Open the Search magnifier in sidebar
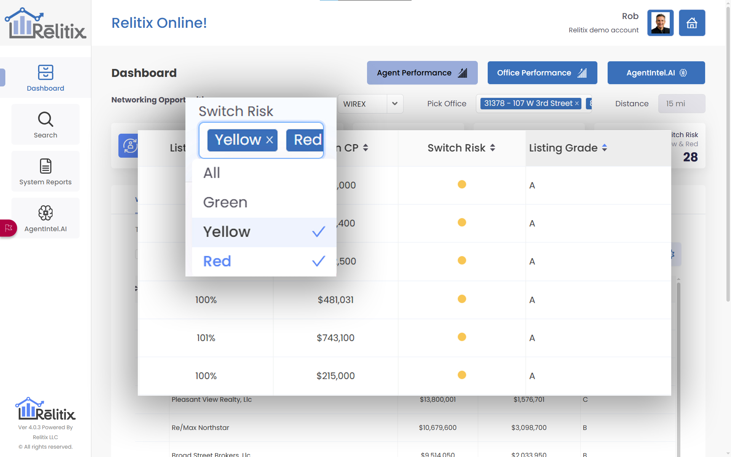This screenshot has width=731, height=457. (45, 119)
